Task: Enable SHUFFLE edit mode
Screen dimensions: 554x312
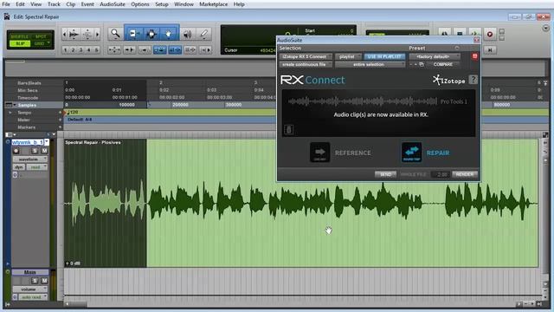Action: tap(20, 36)
